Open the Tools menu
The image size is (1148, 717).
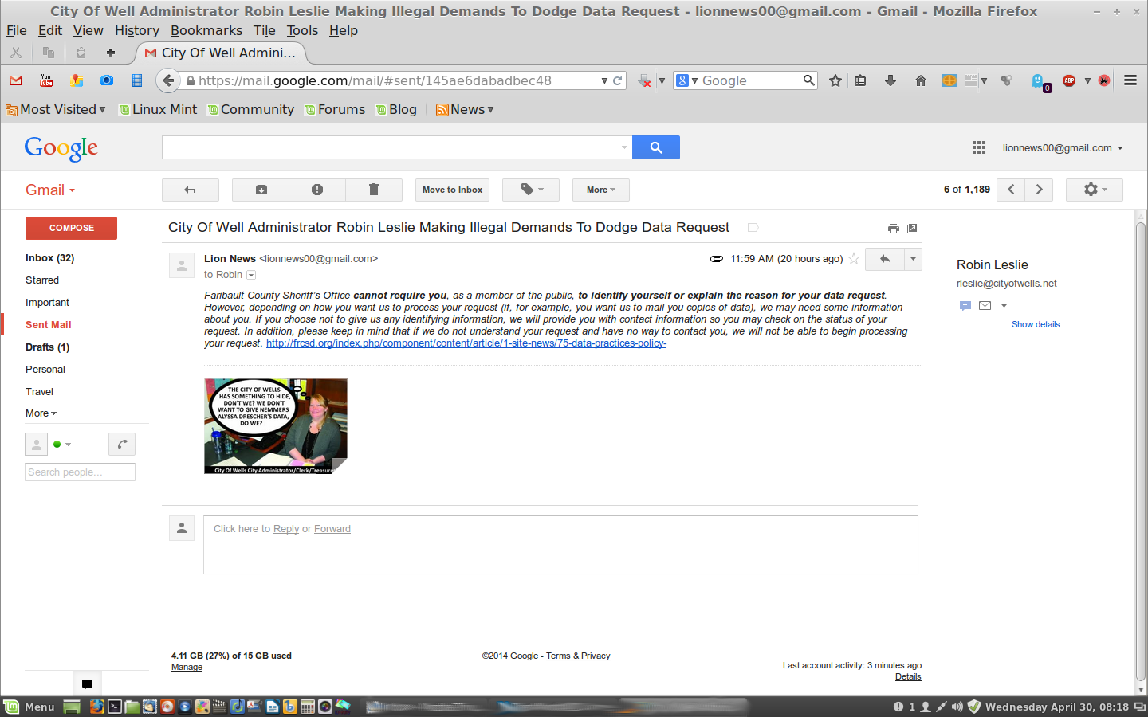tap(302, 30)
